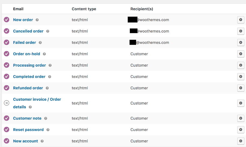The width and height of the screenshot is (246, 147).
Task: Open the Completed order email link
Action: pyautogui.click(x=29, y=77)
